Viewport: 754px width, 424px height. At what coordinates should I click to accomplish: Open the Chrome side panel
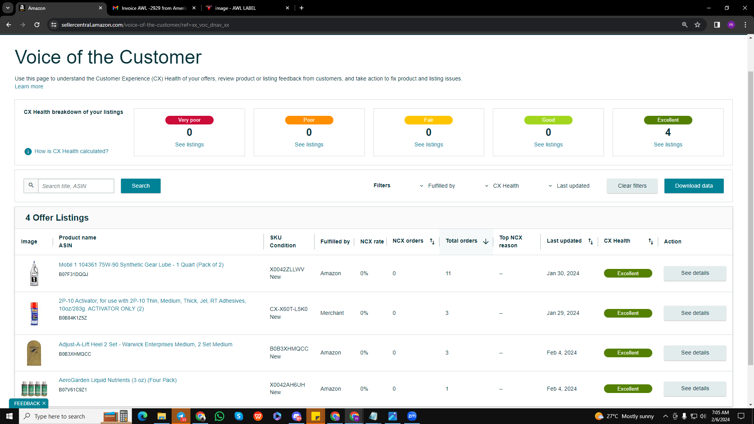click(x=717, y=25)
